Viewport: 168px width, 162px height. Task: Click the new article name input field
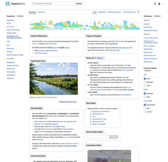tap(98, 137)
